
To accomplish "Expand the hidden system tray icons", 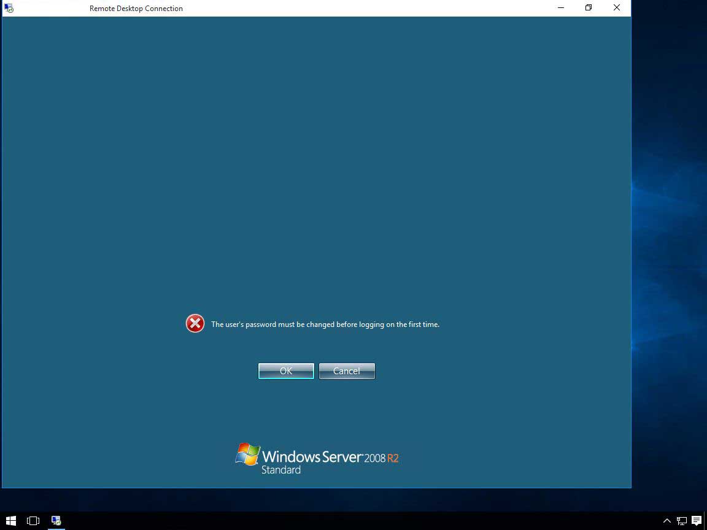I will pos(667,521).
